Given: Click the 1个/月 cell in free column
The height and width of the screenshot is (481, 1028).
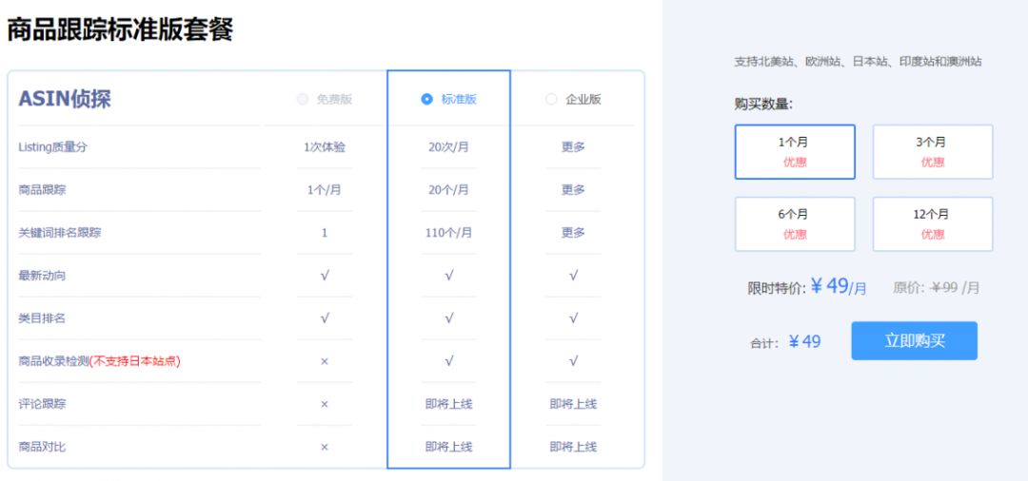Looking at the screenshot, I should tap(325, 190).
